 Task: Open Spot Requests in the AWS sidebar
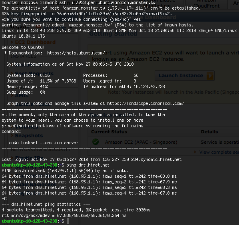pyautogui.click(x=34, y=74)
